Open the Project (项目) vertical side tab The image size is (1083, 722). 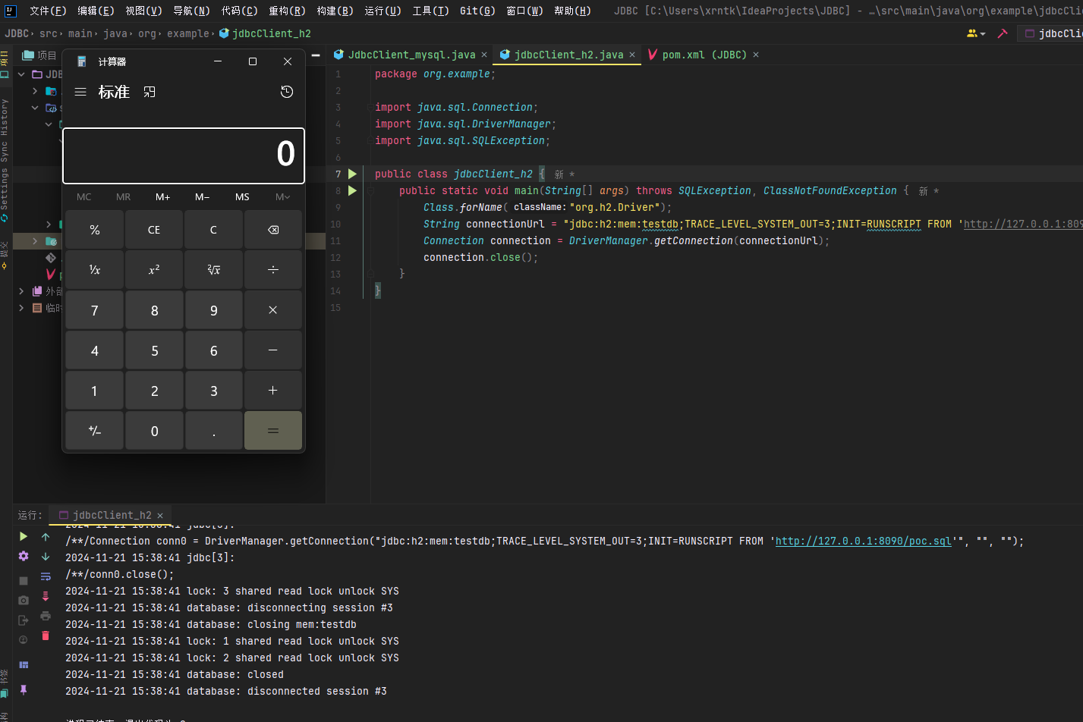click(x=5, y=64)
